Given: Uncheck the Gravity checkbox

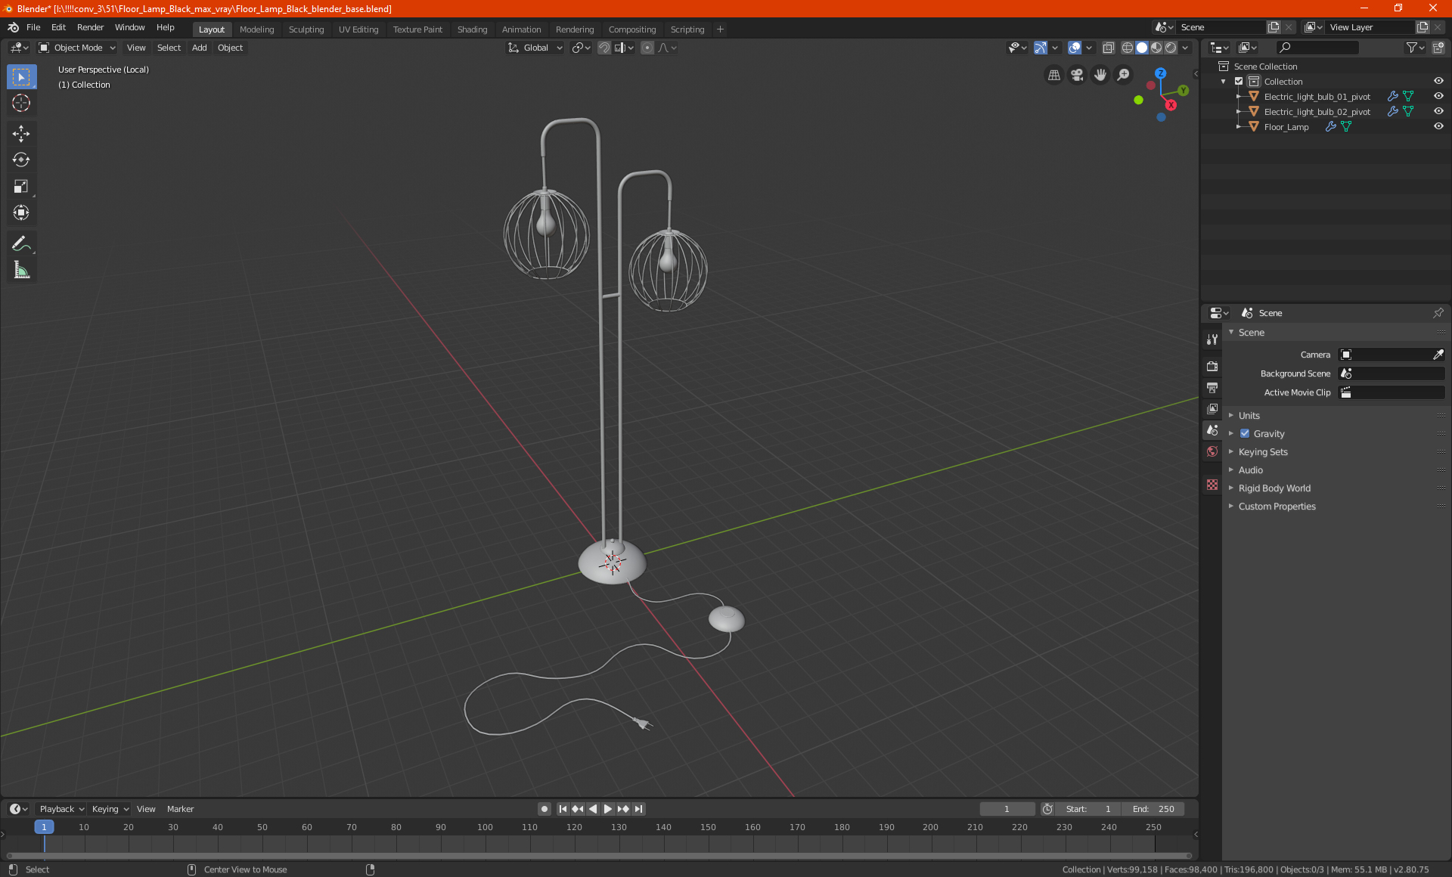Looking at the screenshot, I should [1245, 434].
